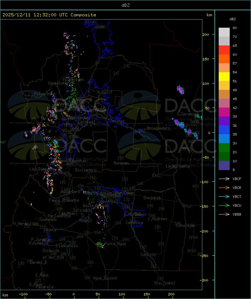Select the magenta 39–42 dBZ swatch
The image size is (251, 299).
(x=224, y=112)
